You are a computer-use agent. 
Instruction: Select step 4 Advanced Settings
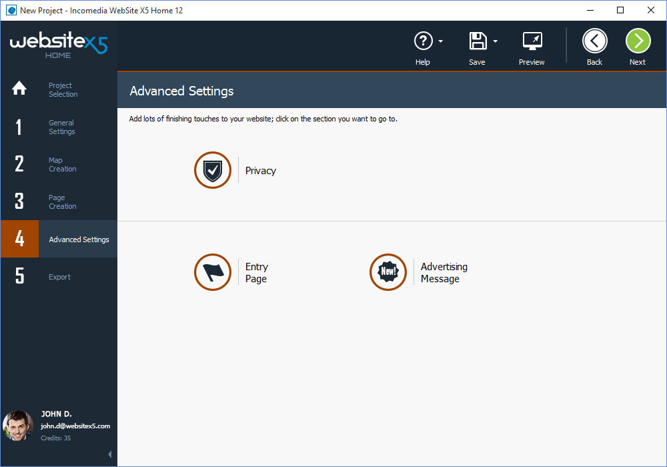(x=59, y=239)
